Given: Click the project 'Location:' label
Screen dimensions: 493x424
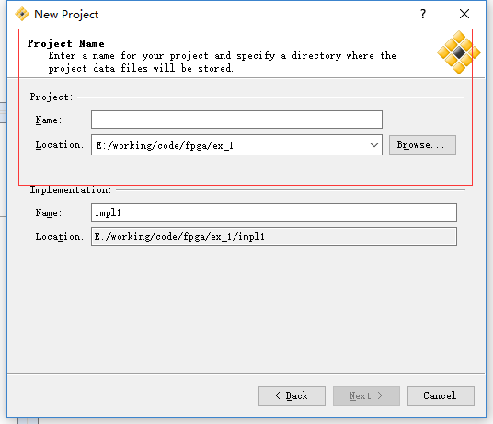Looking at the screenshot, I should click(60, 145).
